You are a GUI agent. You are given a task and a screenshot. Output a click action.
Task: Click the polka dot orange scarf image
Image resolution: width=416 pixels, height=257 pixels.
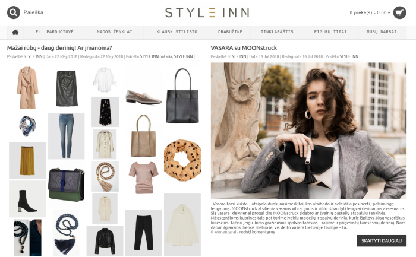tap(182, 161)
